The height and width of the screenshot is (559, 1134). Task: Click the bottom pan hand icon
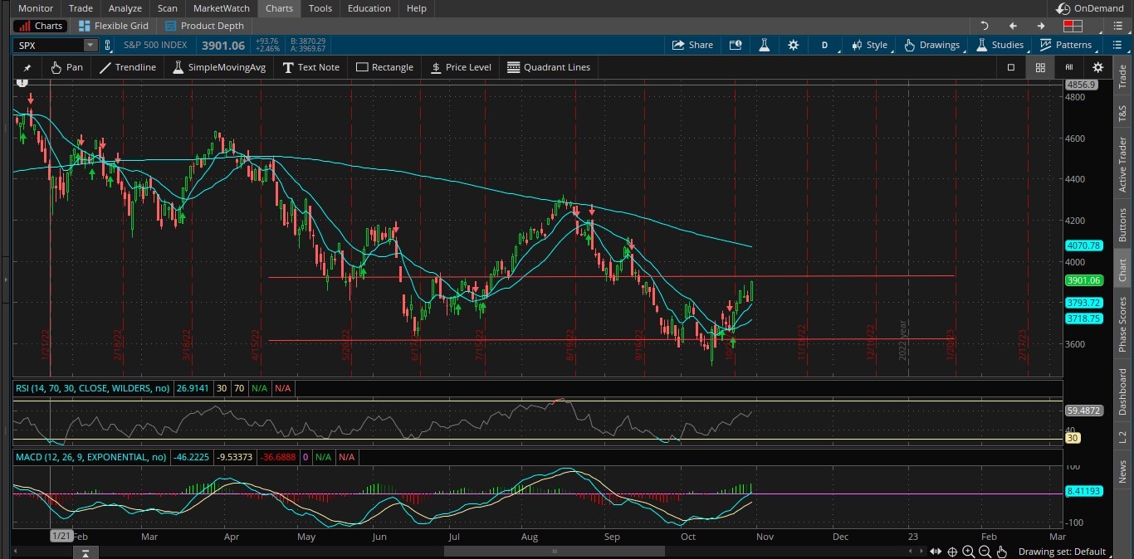pyautogui.click(x=1002, y=552)
